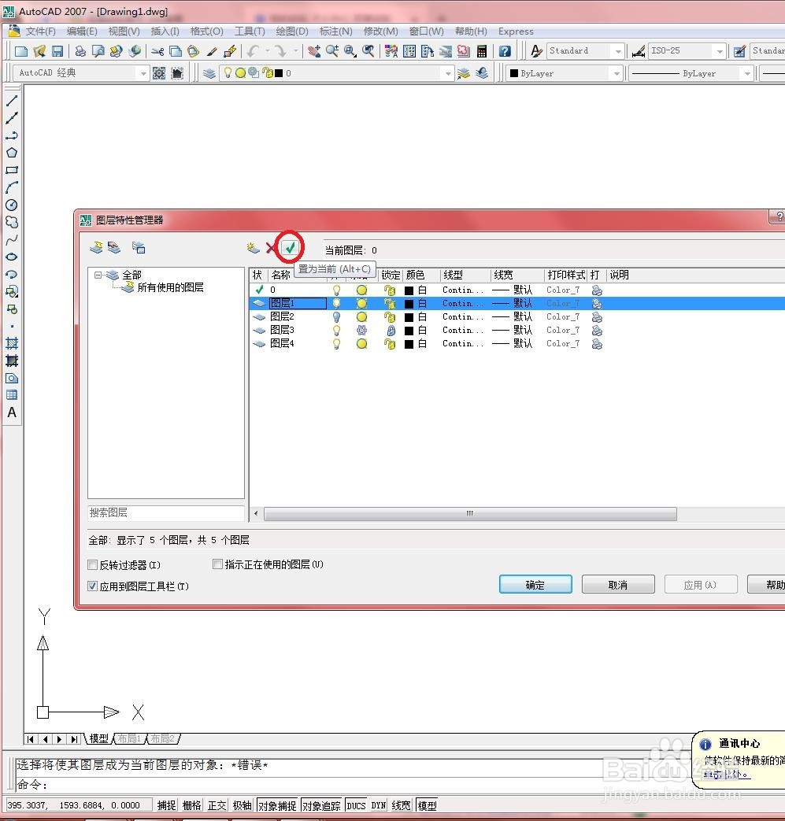Toggle lightbulb for 图层4 row

(337, 344)
